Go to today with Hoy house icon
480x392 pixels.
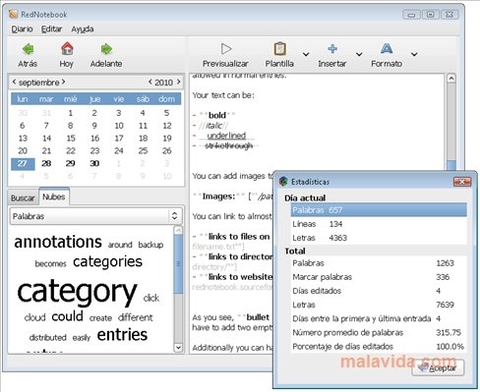67,49
